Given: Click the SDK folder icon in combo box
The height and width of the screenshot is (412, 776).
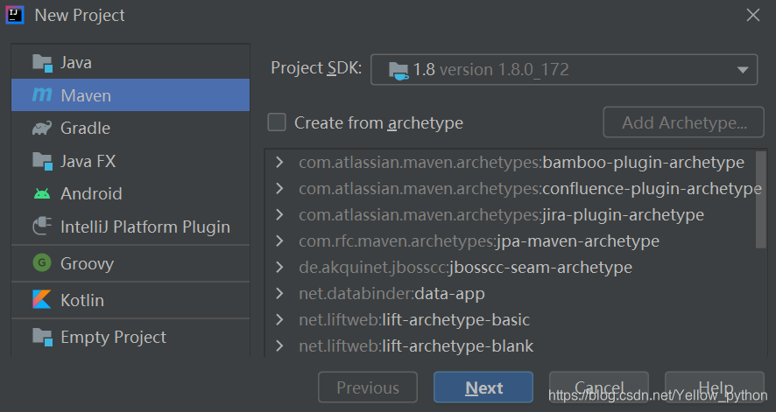Looking at the screenshot, I should pos(399,70).
